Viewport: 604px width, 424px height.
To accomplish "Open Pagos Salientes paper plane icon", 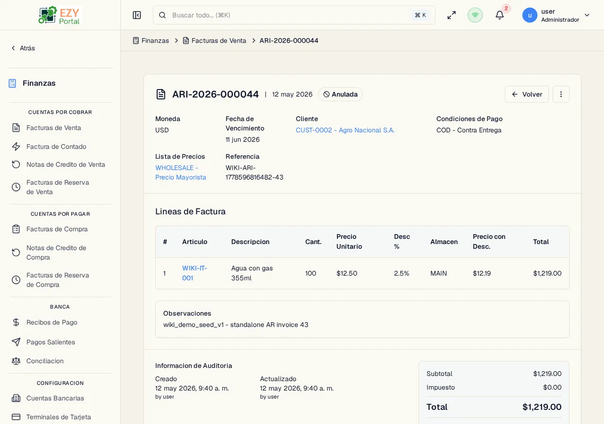I will point(16,342).
